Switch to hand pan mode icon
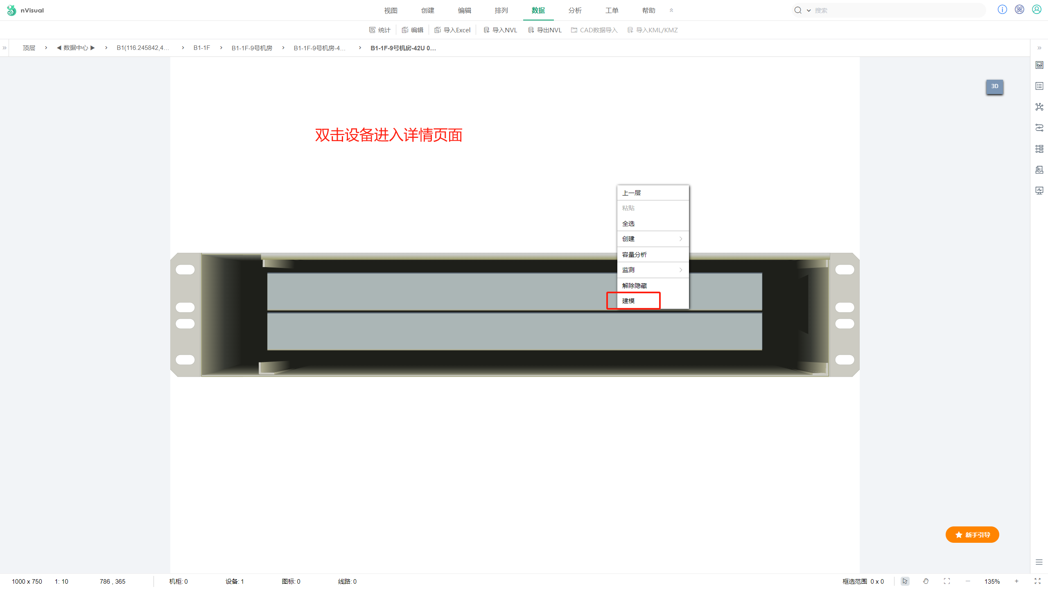 tap(926, 581)
